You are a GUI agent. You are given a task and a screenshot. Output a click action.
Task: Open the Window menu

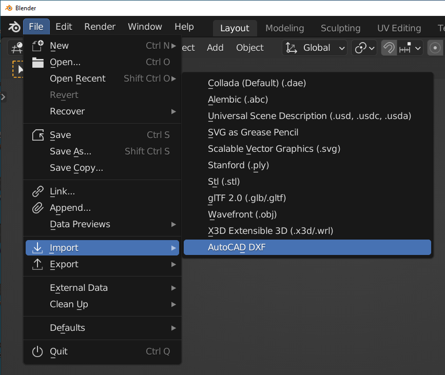coord(145,27)
